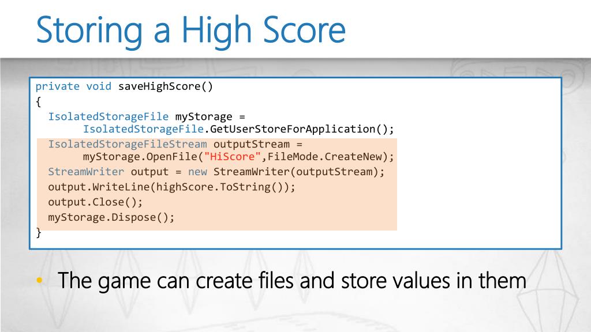The image size is (591, 332).
Task: Click the slide title 'Storing a High Score'
Action: pos(190,31)
